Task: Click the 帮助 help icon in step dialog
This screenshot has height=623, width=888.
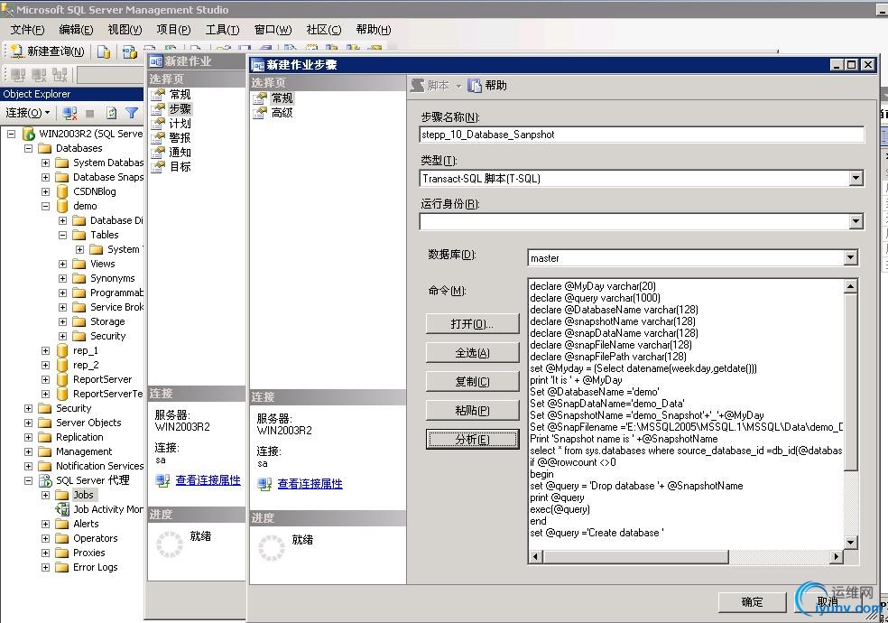Action: tap(475, 86)
